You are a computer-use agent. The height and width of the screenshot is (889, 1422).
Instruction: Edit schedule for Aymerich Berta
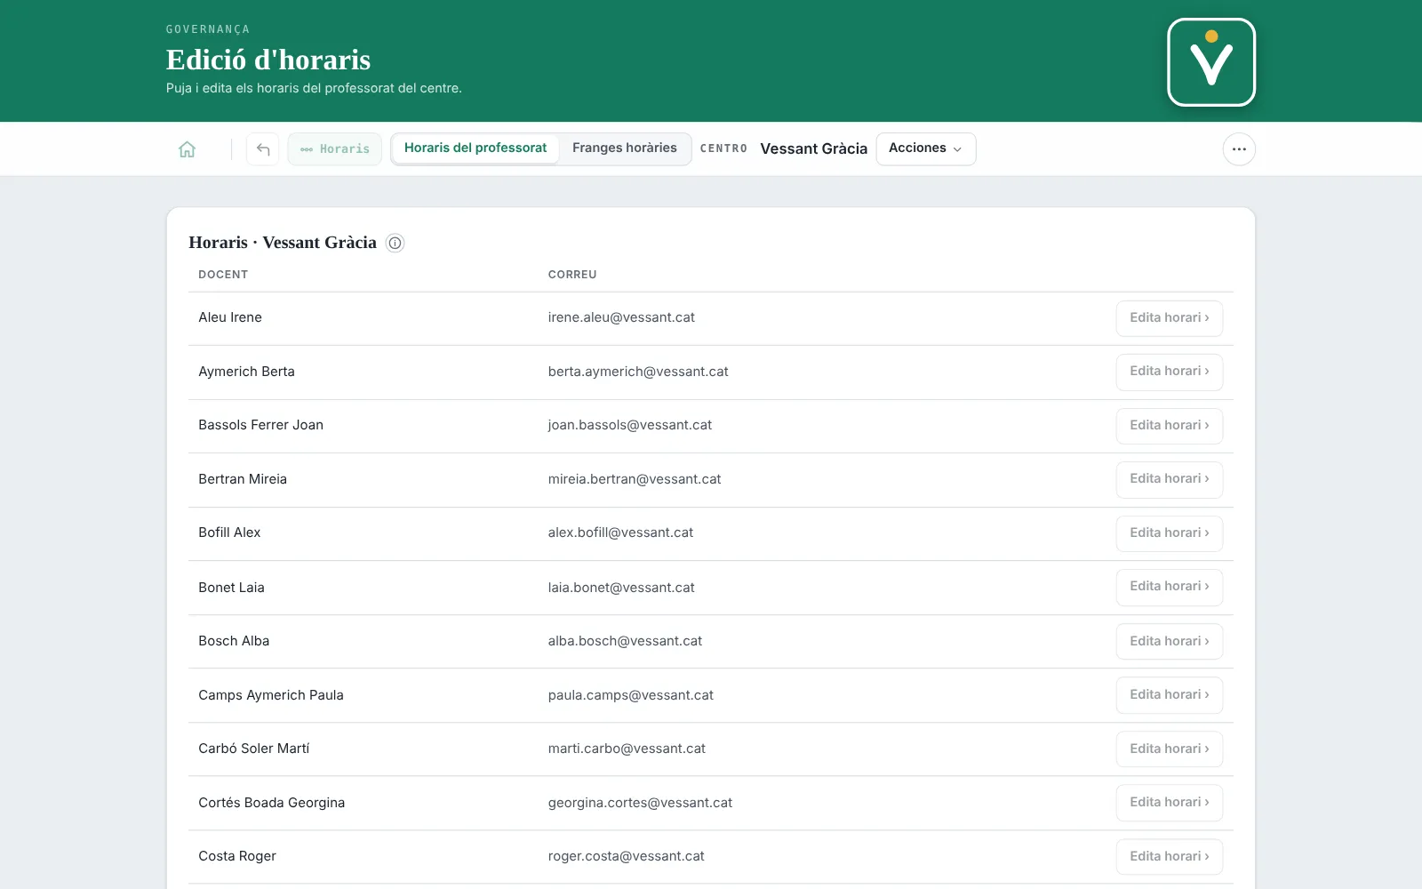tap(1170, 372)
